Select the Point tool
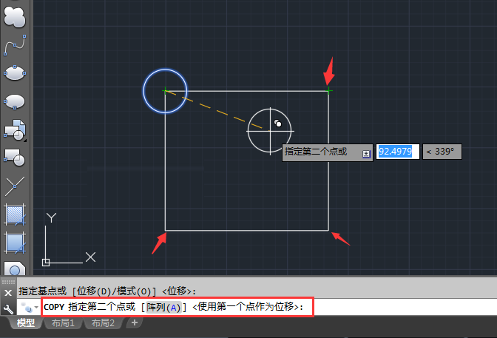 click(15, 186)
